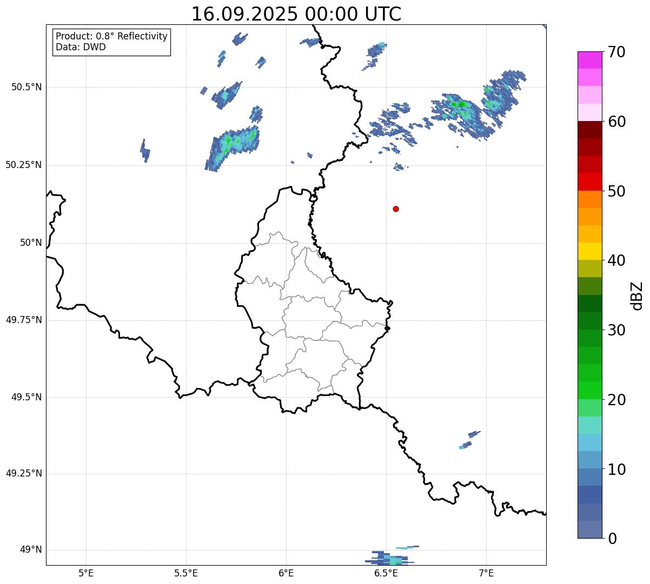Image resolution: width=650 pixels, height=584 pixels.
Task: Click the bright green colorbar segment just above 20
Action: click(x=589, y=391)
